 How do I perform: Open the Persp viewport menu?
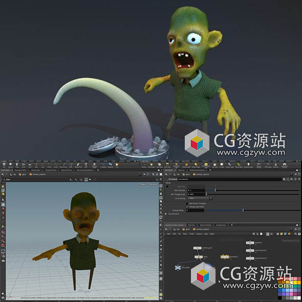click(x=143, y=184)
